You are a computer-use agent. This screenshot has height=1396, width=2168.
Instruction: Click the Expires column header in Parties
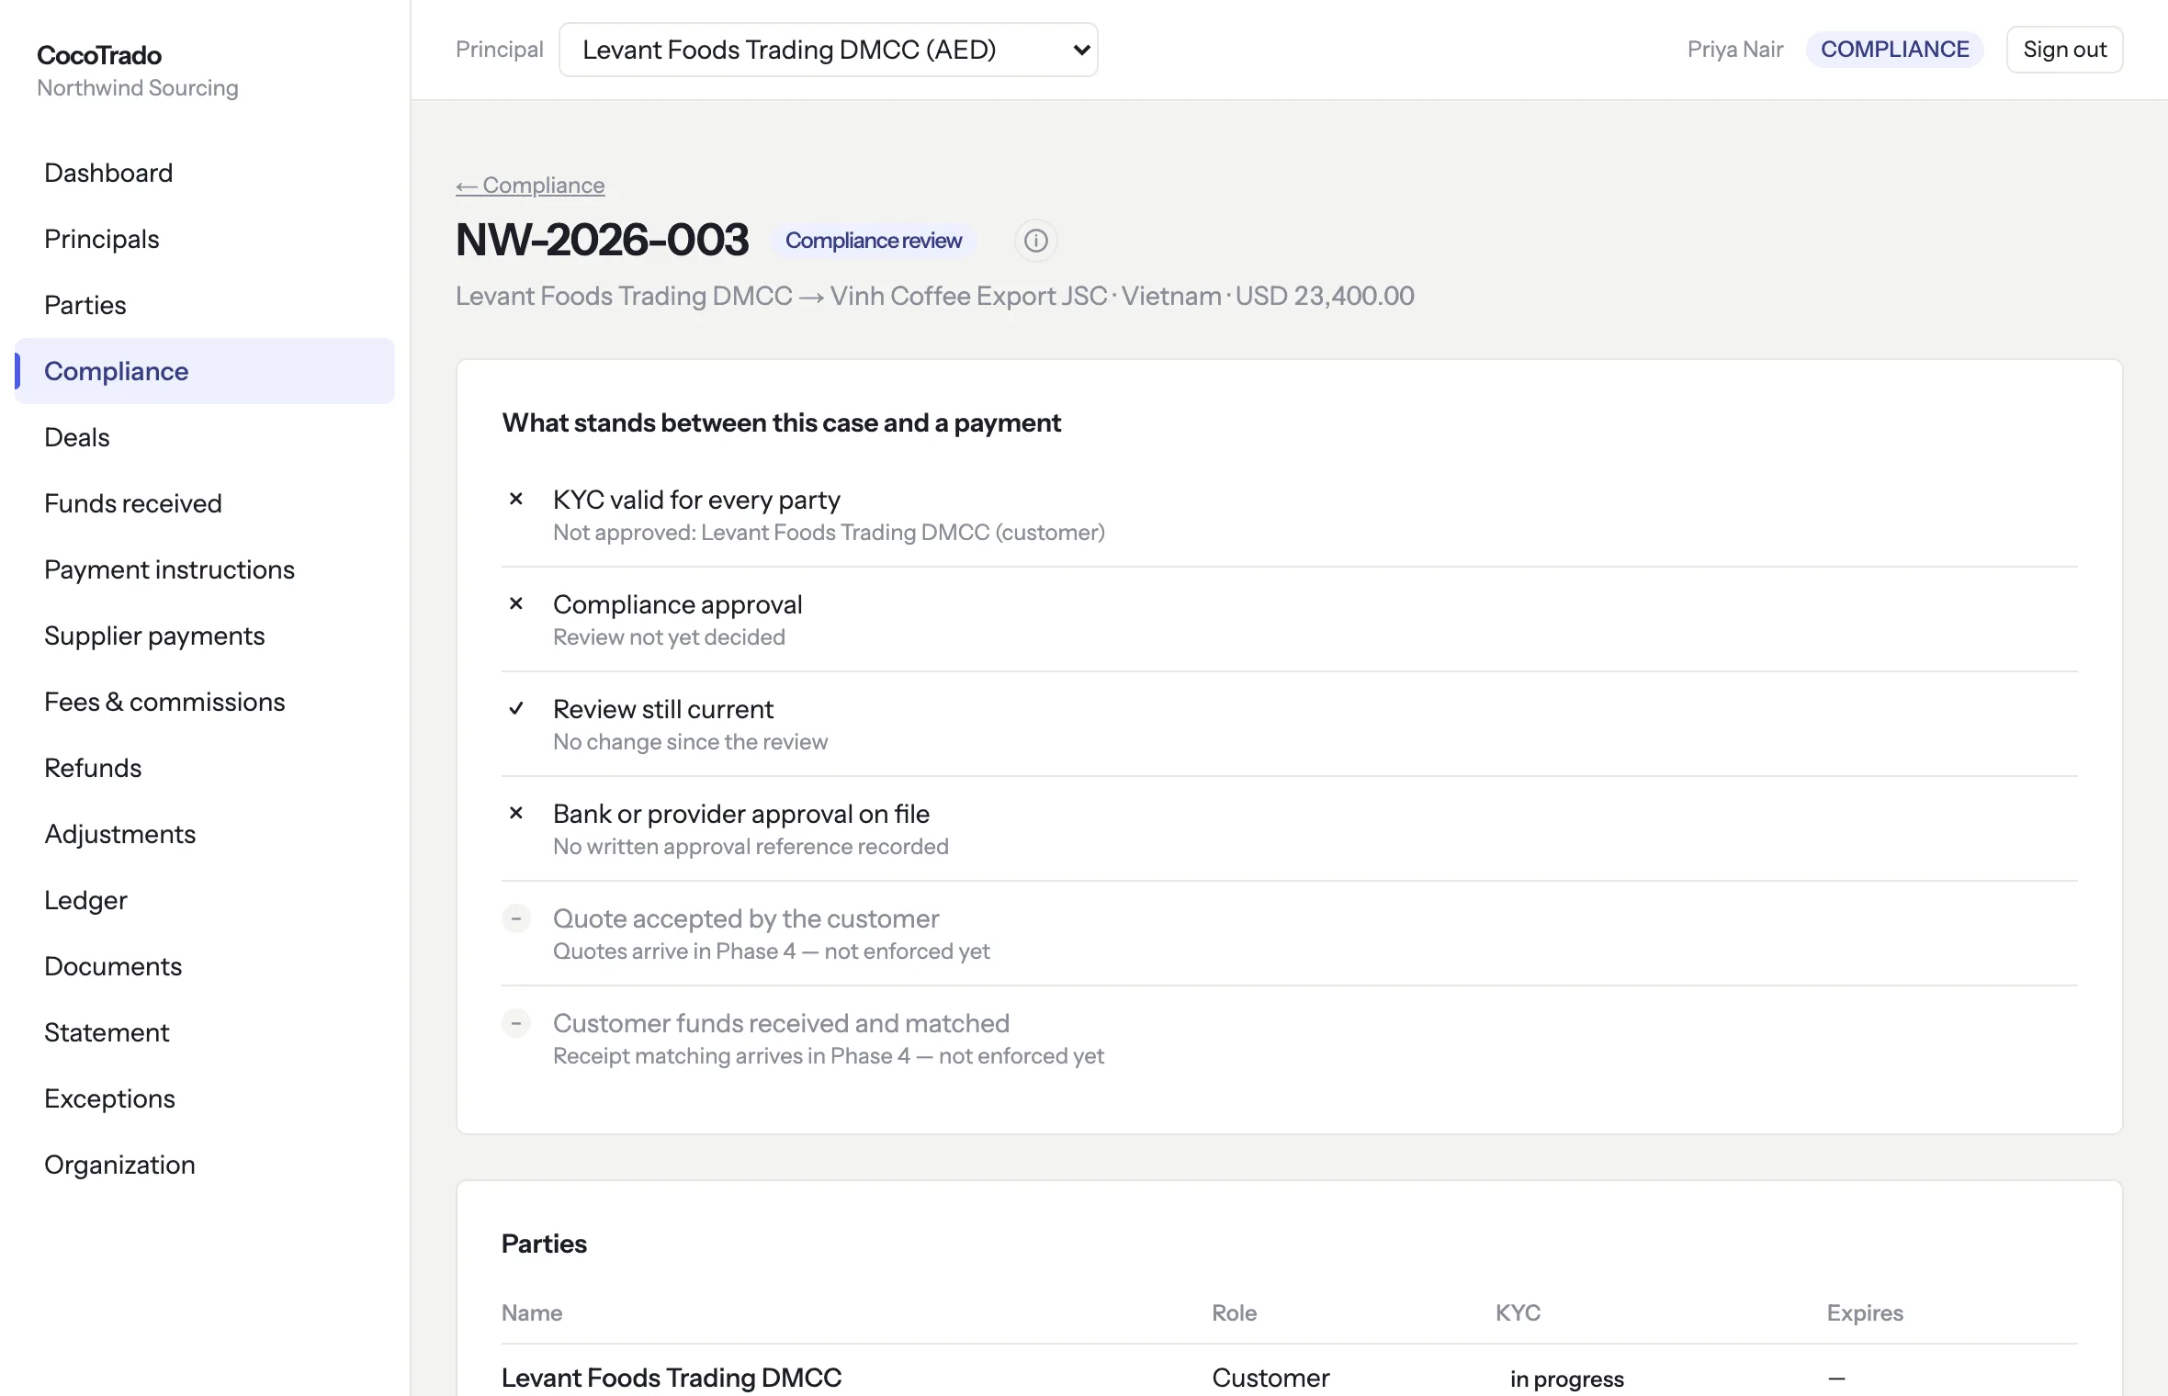click(1865, 1313)
